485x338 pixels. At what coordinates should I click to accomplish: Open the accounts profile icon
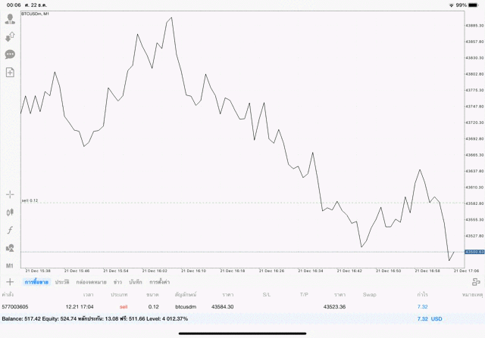point(10,19)
